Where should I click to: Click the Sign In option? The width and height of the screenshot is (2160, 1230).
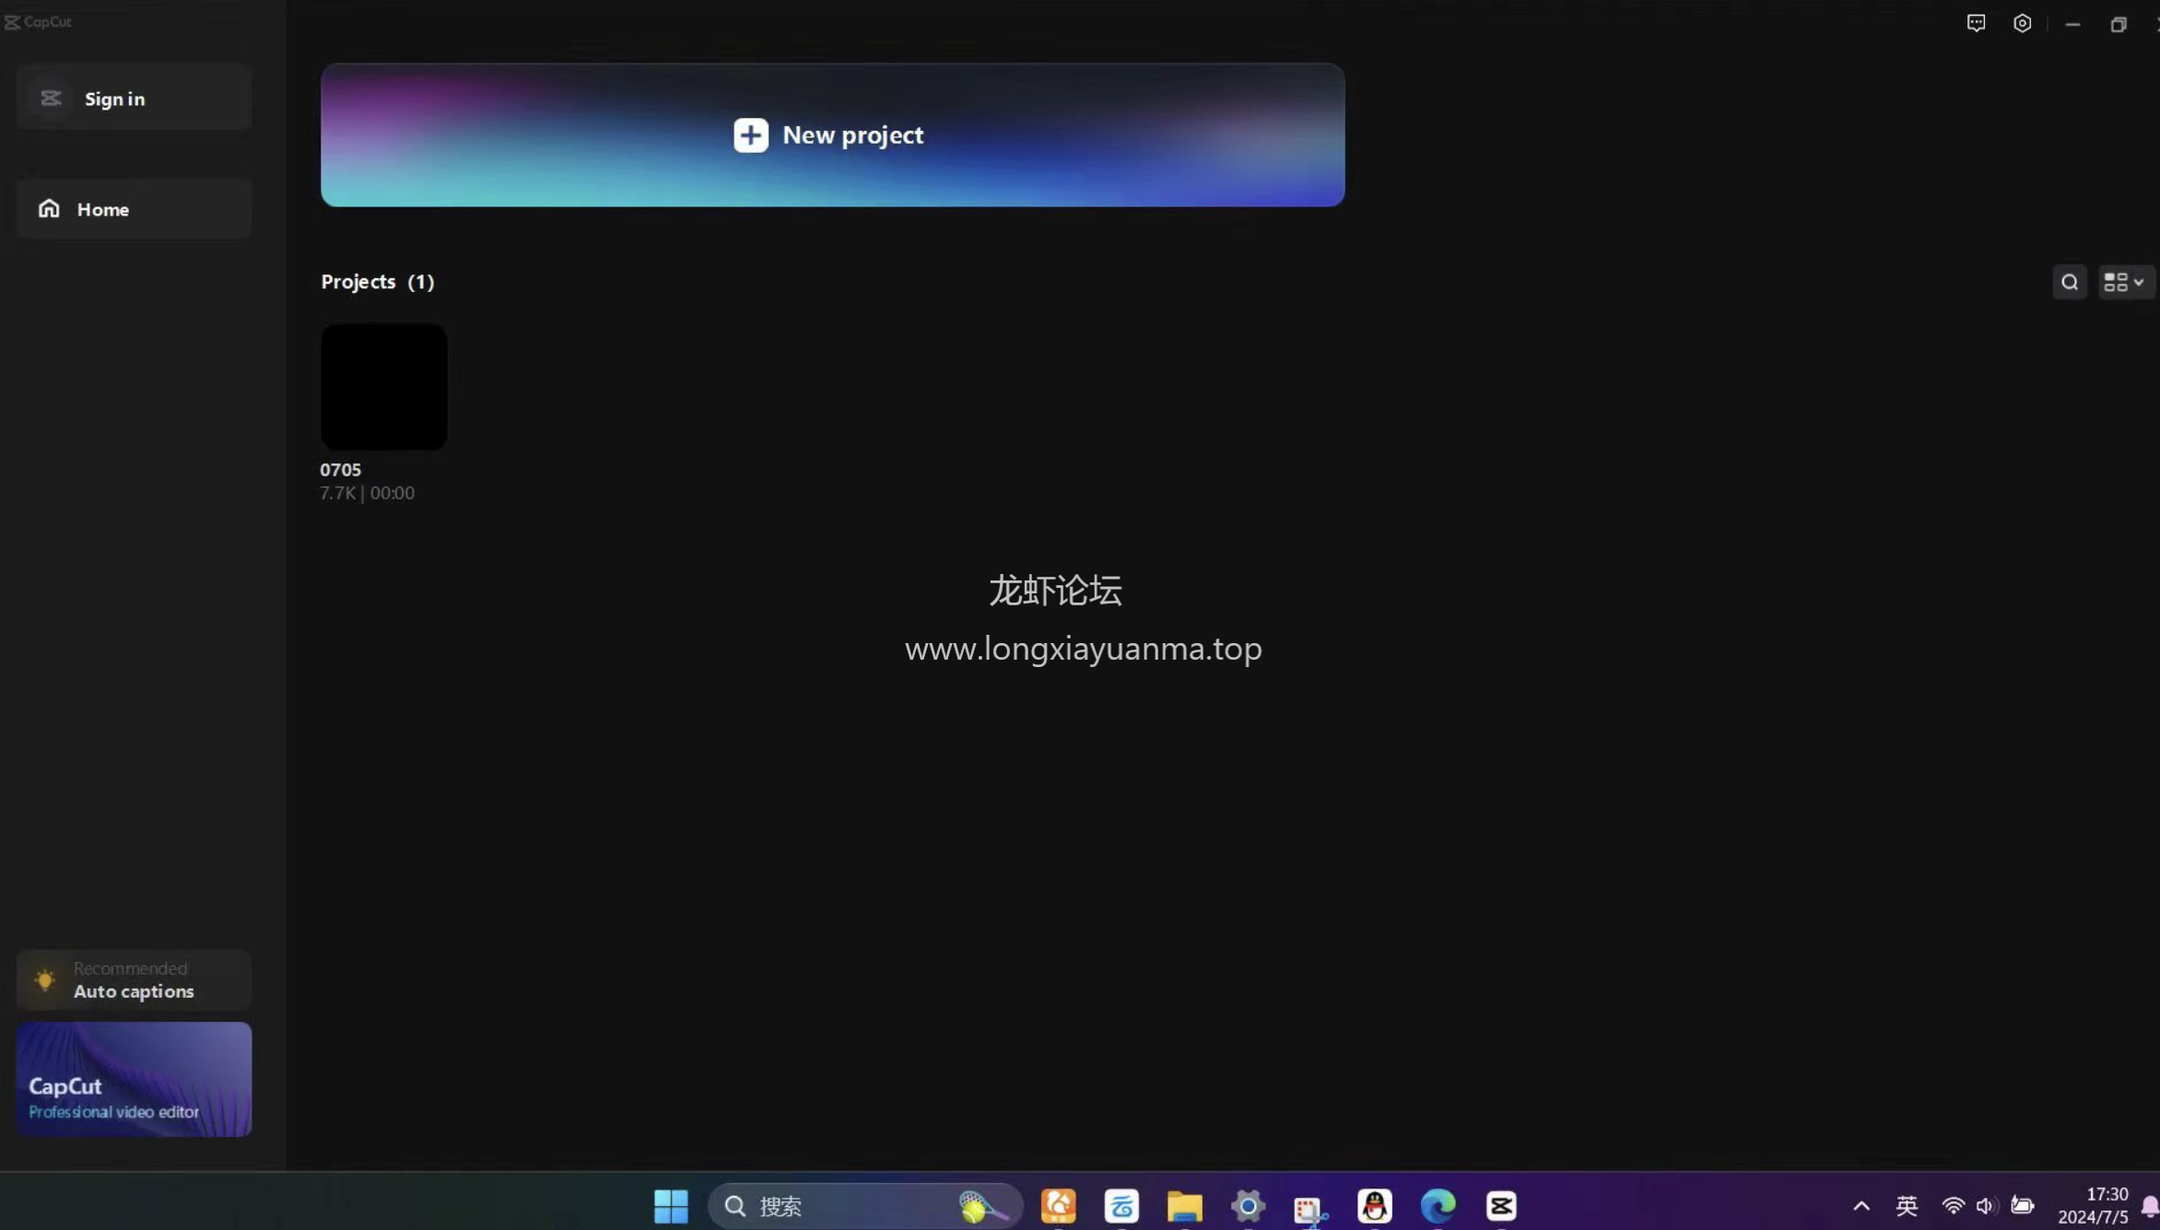point(114,97)
